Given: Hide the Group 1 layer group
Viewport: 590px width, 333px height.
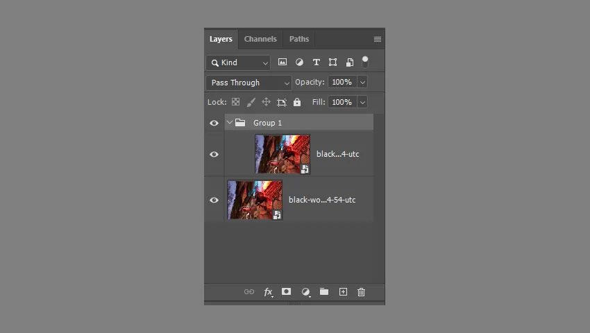Looking at the screenshot, I should click(214, 123).
